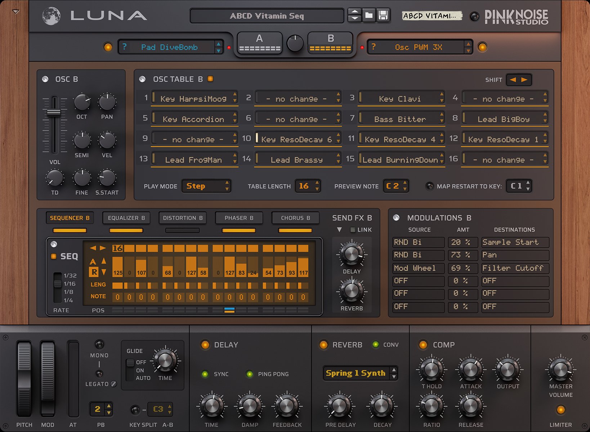
Task: Open the preset browser folder icon
Action: coord(369,15)
